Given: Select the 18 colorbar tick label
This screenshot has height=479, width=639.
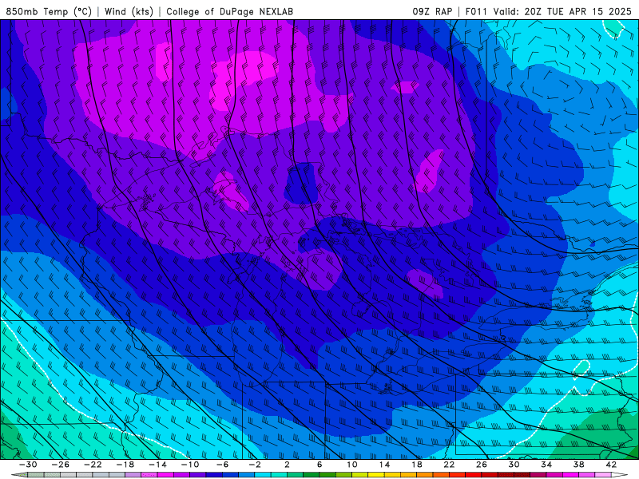Looking at the screenshot, I should tap(416, 465).
